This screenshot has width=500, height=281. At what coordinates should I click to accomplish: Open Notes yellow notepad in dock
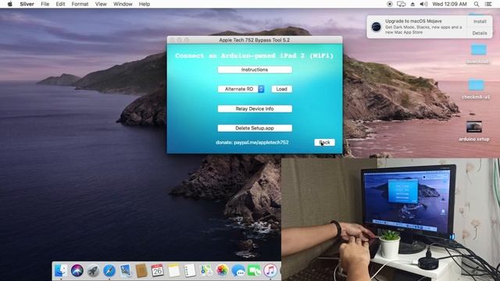pos(173,271)
